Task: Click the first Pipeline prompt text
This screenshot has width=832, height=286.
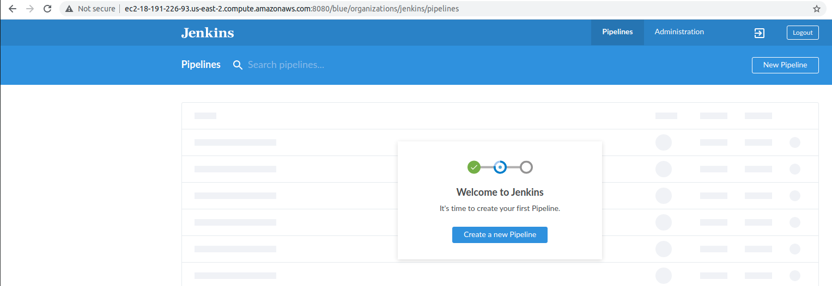Action: point(500,208)
